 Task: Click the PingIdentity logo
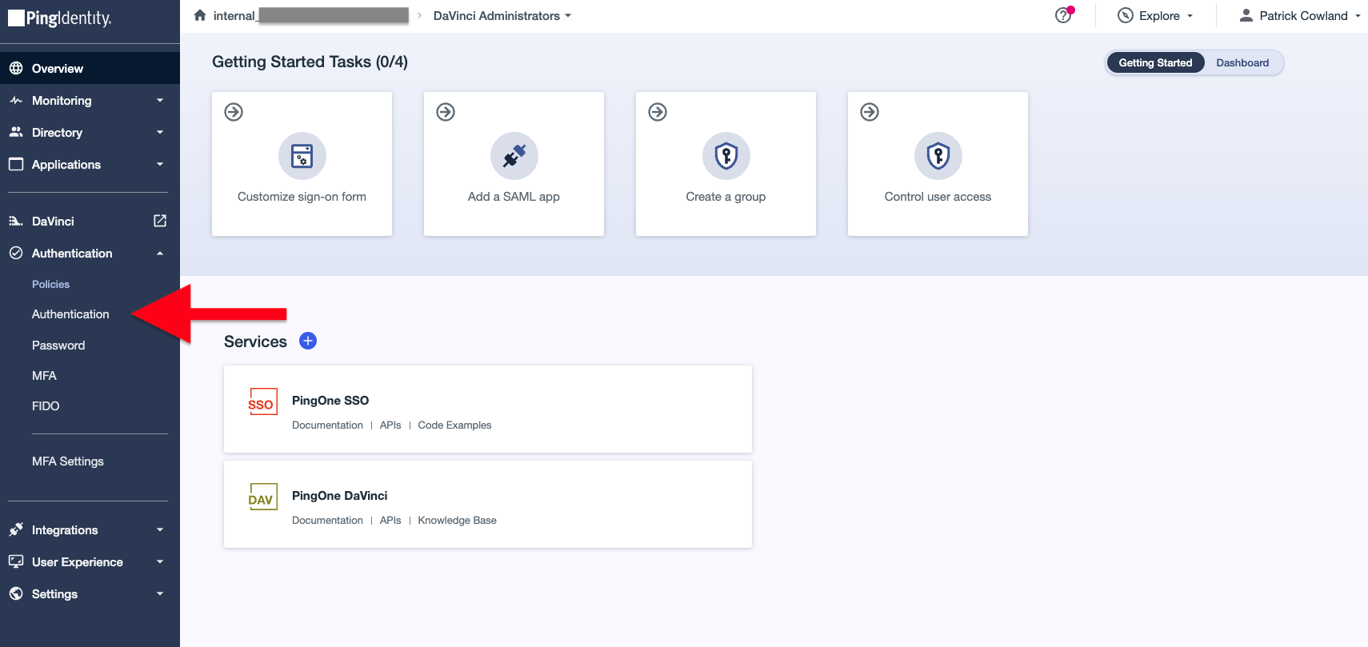tap(60, 18)
